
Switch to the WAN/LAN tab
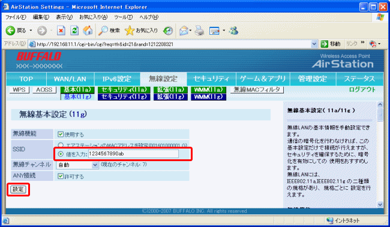70,79
